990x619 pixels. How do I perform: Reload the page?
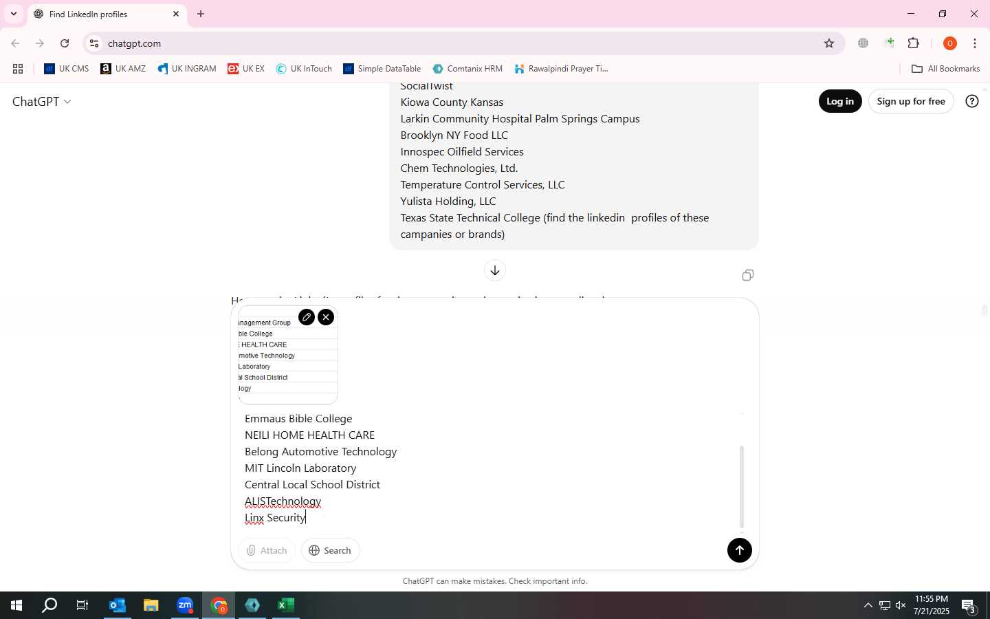(x=65, y=43)
